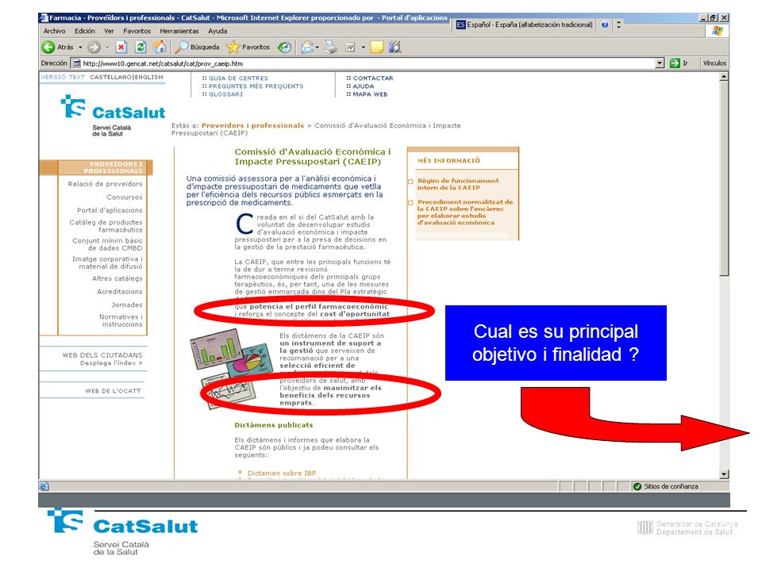Open Conjunt mínim bàsic de dades CMBD

click(x=107, y=244)
